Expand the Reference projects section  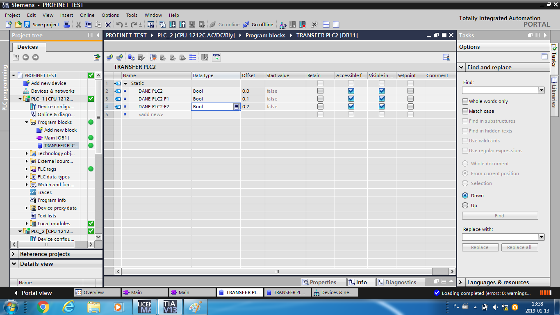coord(14,254)
